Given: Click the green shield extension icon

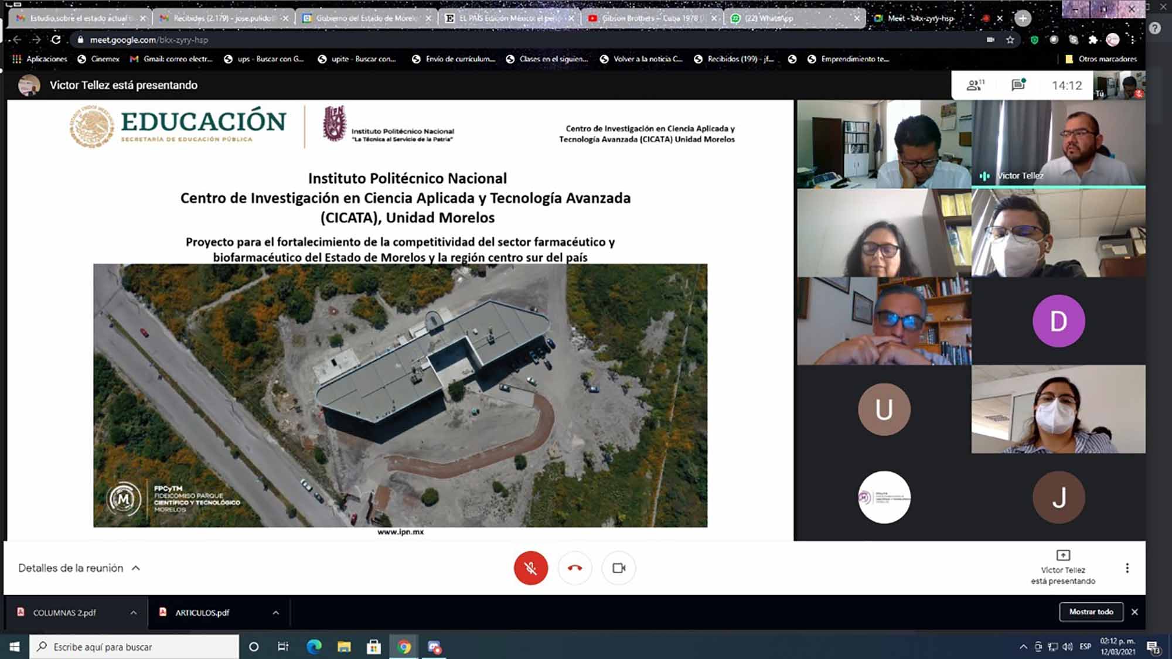Looking at the screenshot, I should 1034,40.
